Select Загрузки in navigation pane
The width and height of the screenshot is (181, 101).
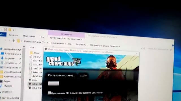point(10,58)
